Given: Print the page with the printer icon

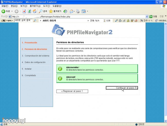Looking at the screenshot, I should 78,11.
